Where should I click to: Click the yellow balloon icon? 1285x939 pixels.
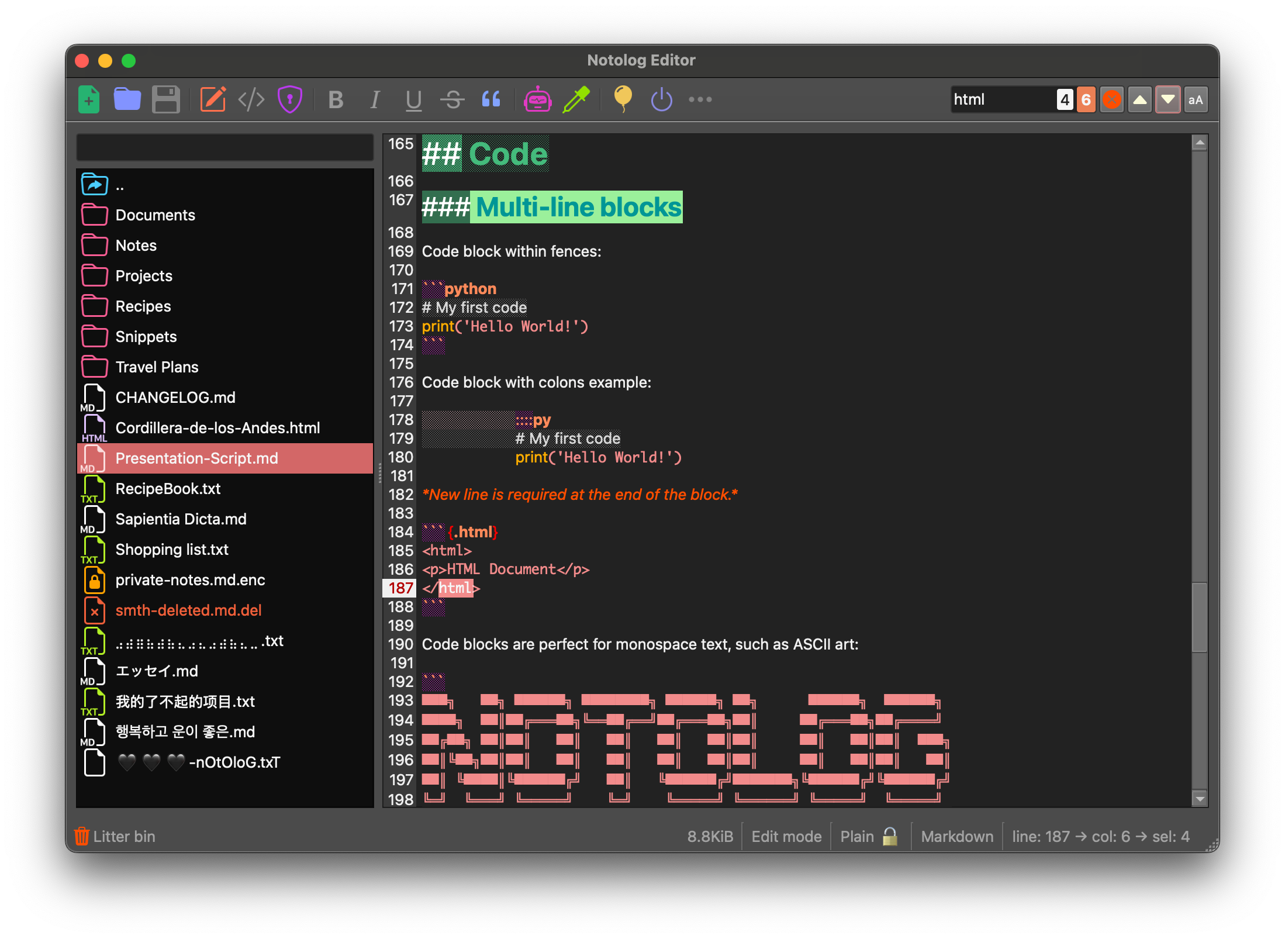tap(623, 99)
